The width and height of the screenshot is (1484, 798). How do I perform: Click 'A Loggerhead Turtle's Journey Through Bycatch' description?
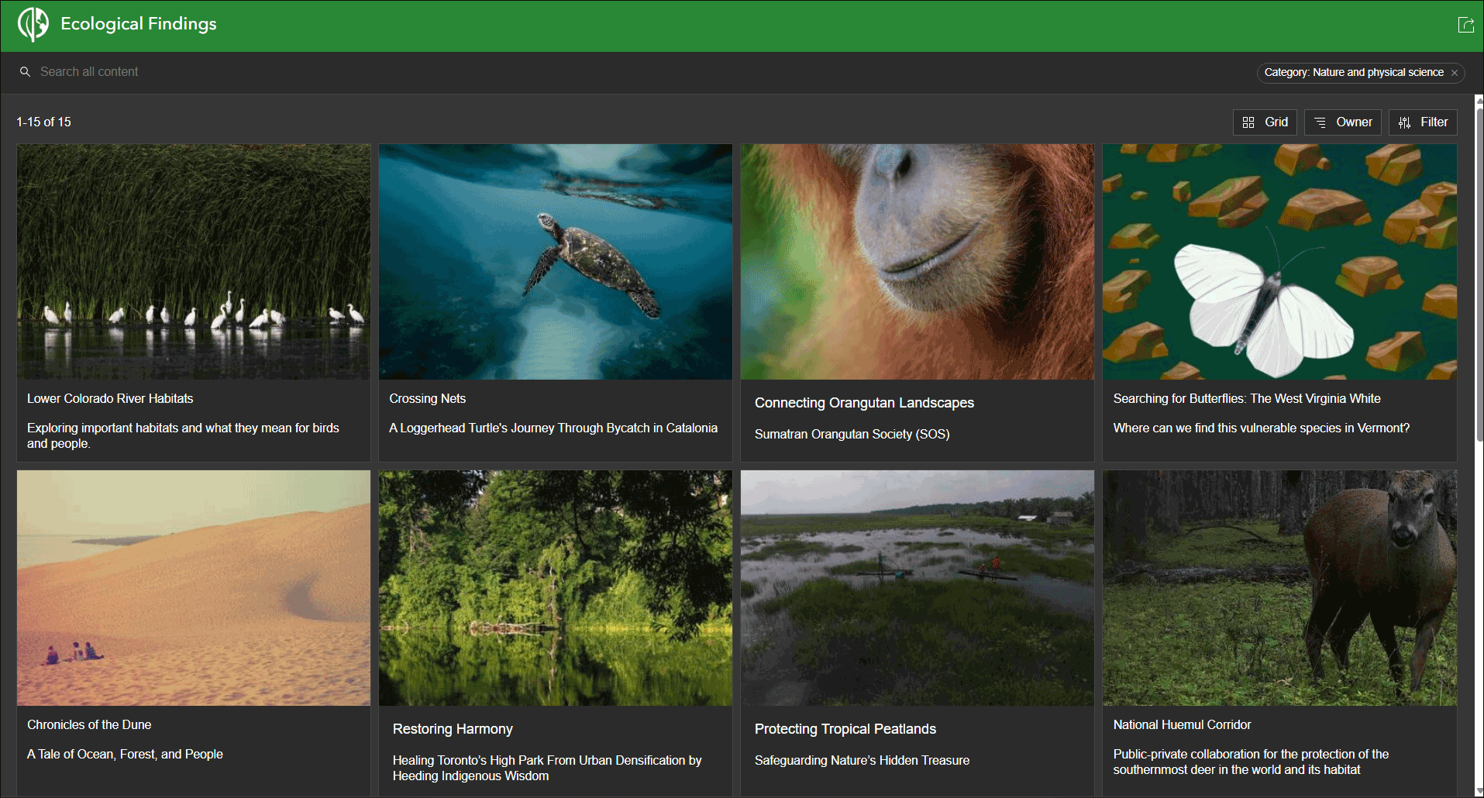point(553,428)
